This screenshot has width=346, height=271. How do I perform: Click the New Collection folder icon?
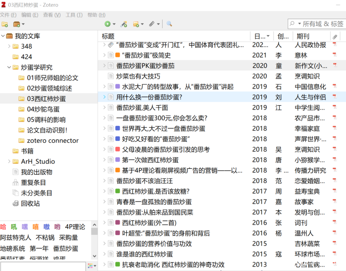pos(4,24)
